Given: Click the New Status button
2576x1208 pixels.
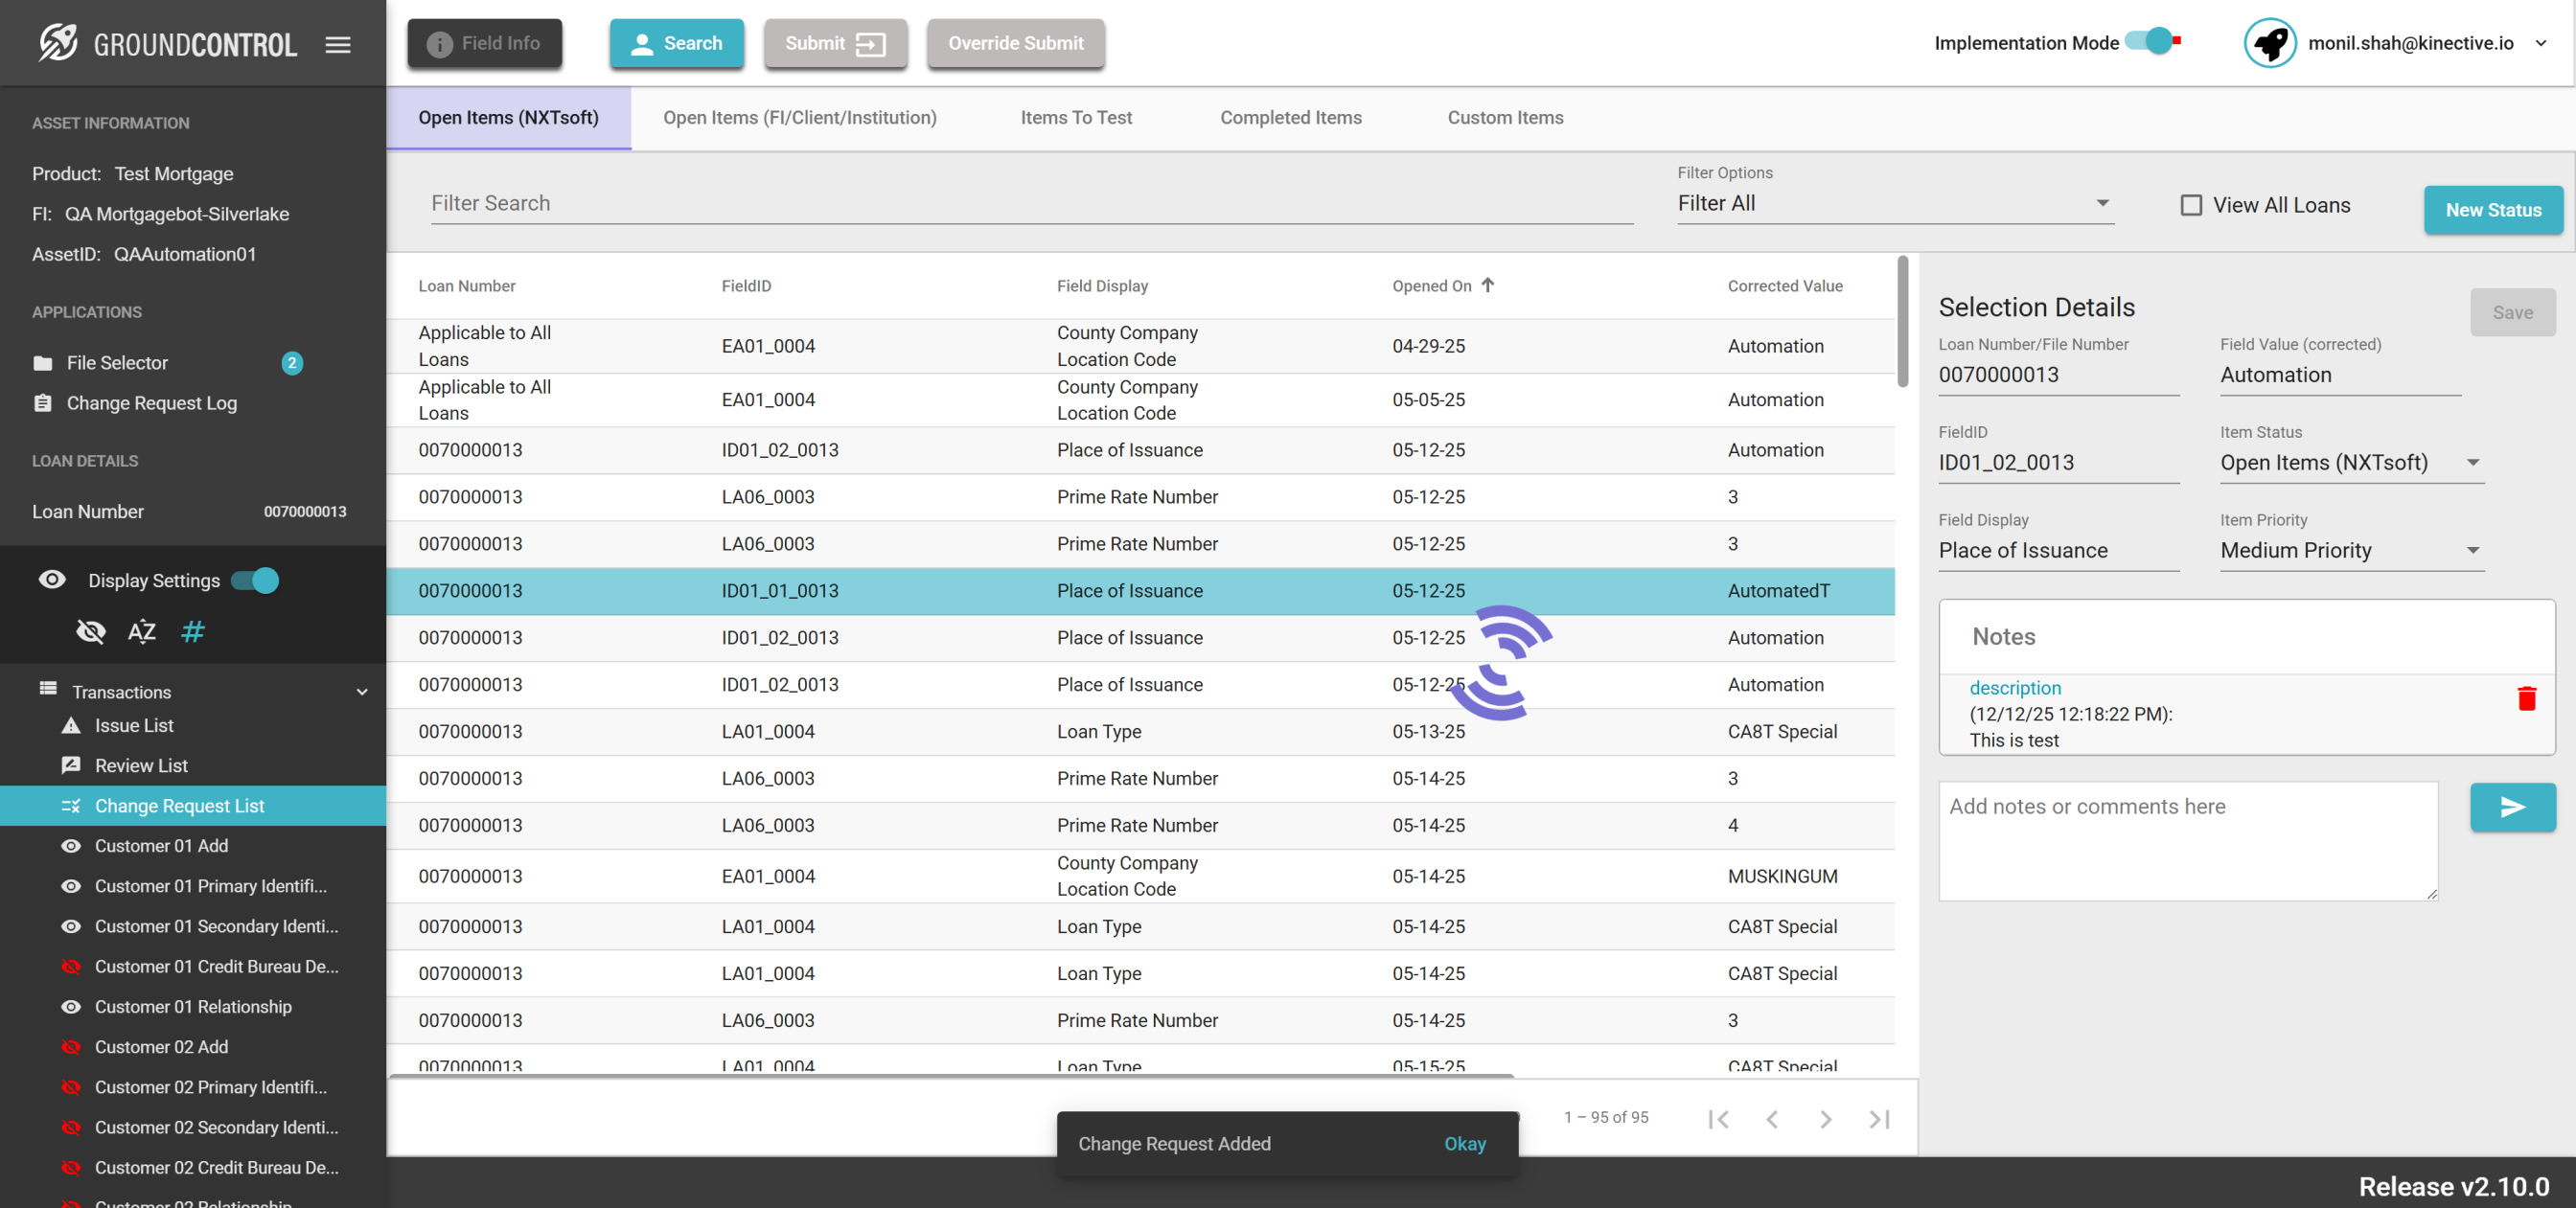Looking at the screenshot, I should [2492, 210].
